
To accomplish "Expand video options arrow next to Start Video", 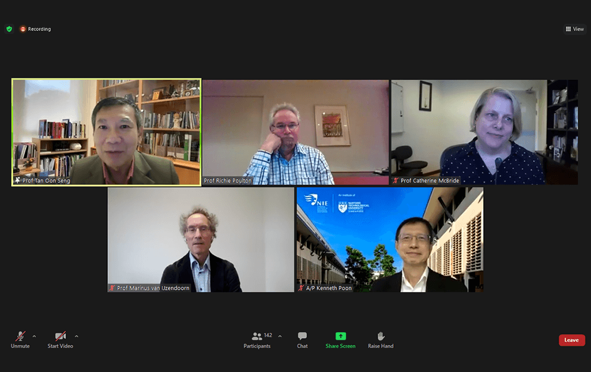I will 76,336.
